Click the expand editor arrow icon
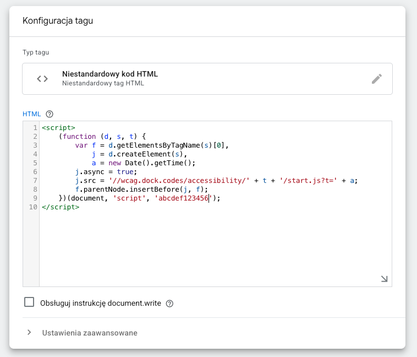 [x=384, y=279]
